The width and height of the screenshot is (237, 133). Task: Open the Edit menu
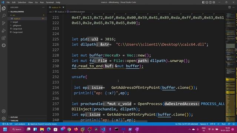pos(14,3)
